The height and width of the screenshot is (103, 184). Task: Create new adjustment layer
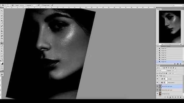point(173,97)
